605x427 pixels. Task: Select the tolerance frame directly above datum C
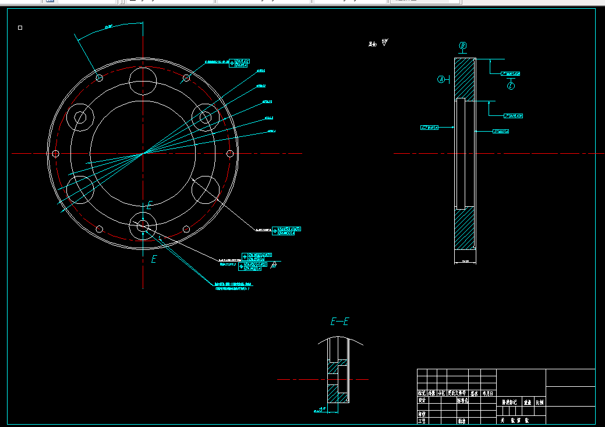(510, 74)
